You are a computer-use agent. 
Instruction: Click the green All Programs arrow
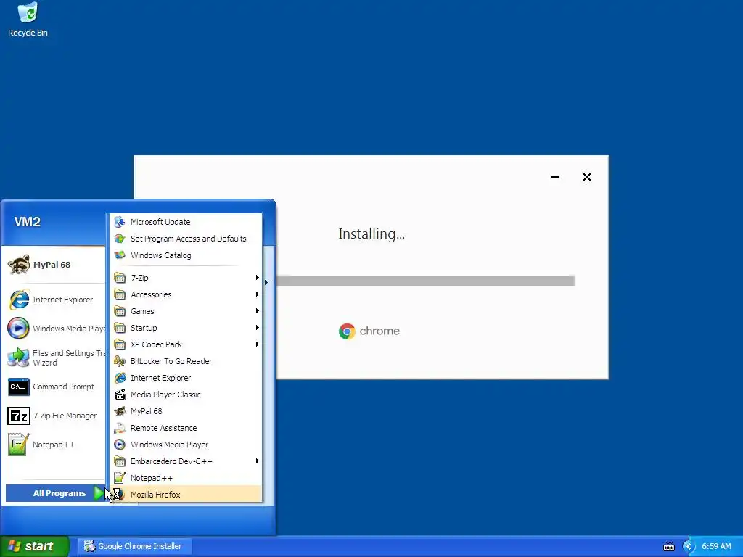(98, 493)
